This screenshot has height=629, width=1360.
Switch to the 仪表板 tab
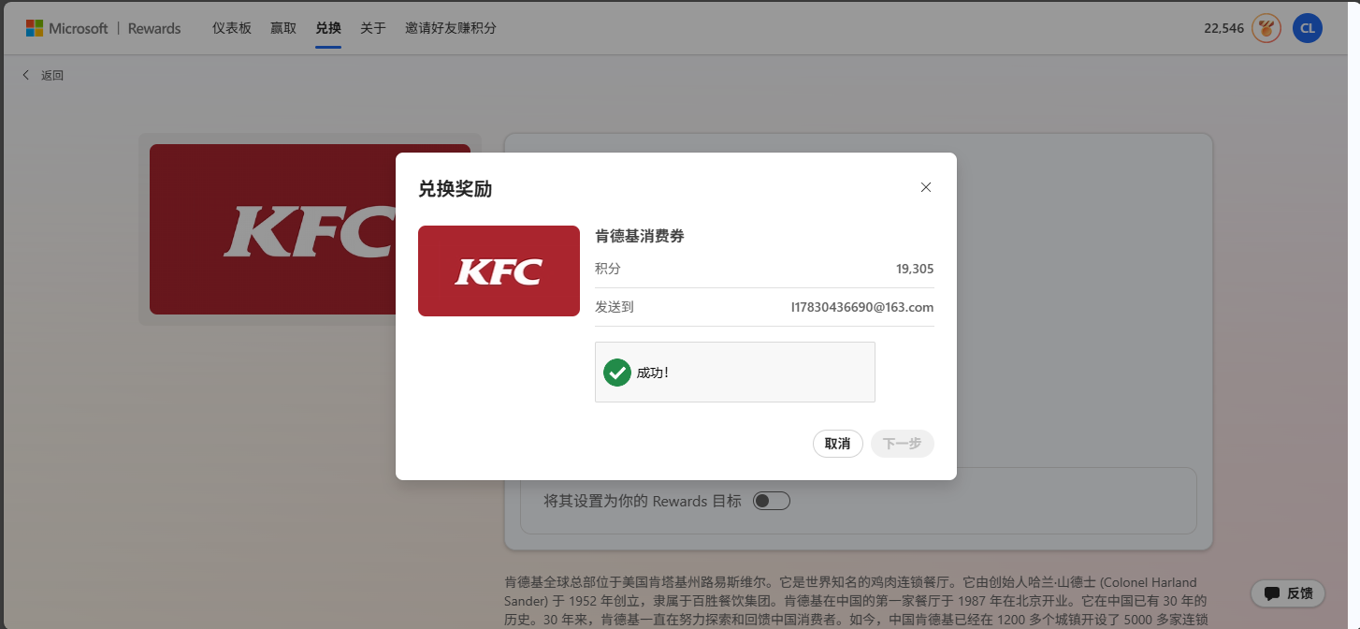tap(232, 28)
